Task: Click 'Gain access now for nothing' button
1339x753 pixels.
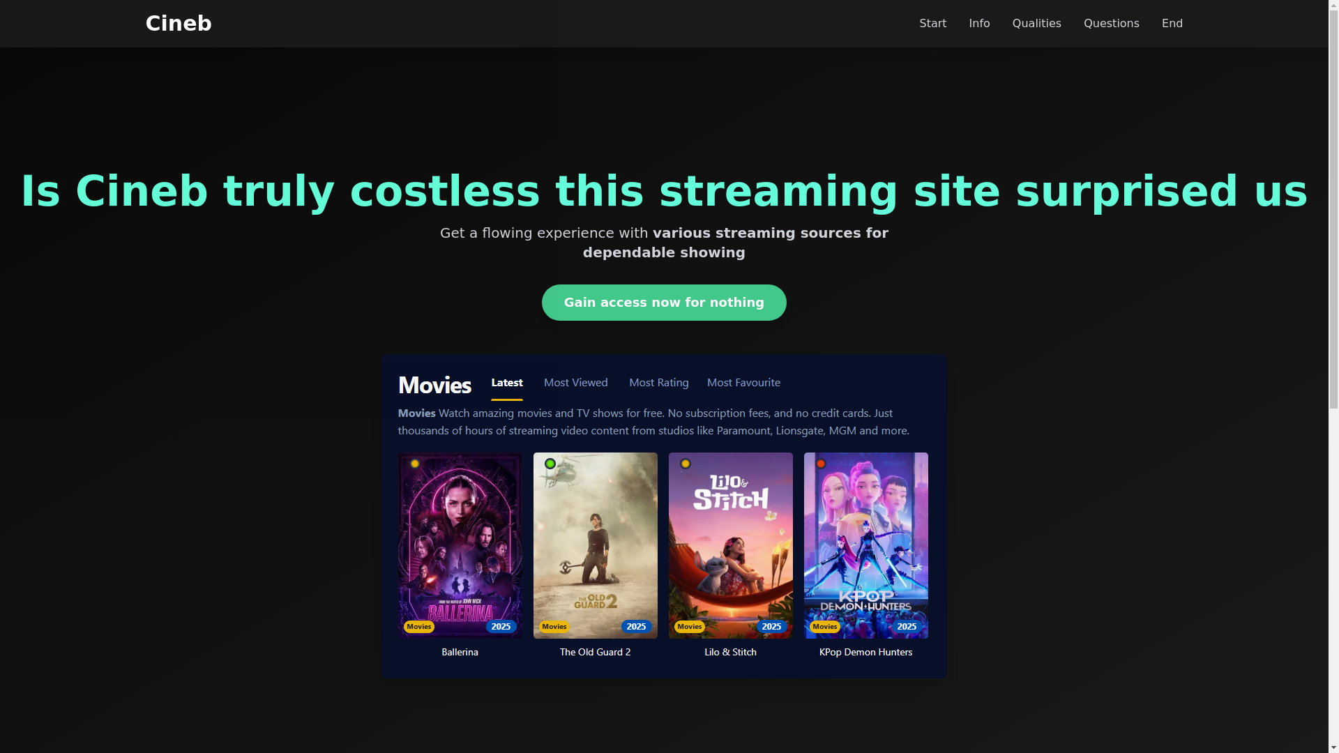Action: coord(664,303)
